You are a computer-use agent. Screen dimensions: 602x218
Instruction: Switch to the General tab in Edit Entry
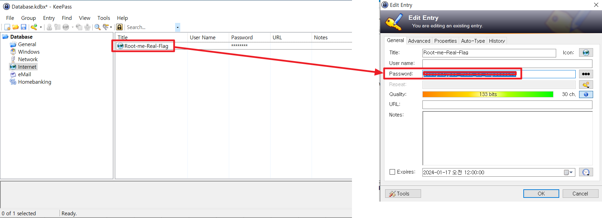pyautogui.click(x=395, y=40)
